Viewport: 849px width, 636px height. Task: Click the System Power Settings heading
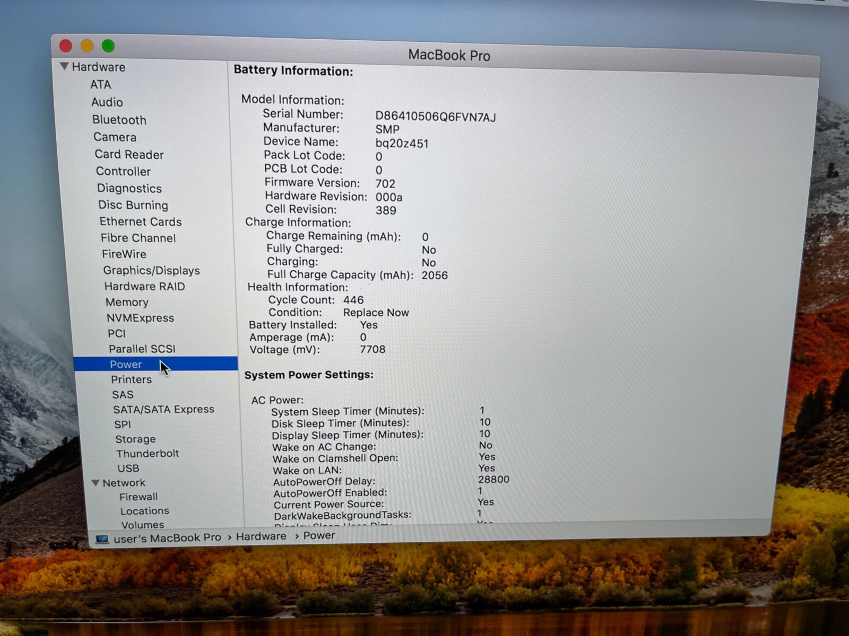(x=309, y=375)
